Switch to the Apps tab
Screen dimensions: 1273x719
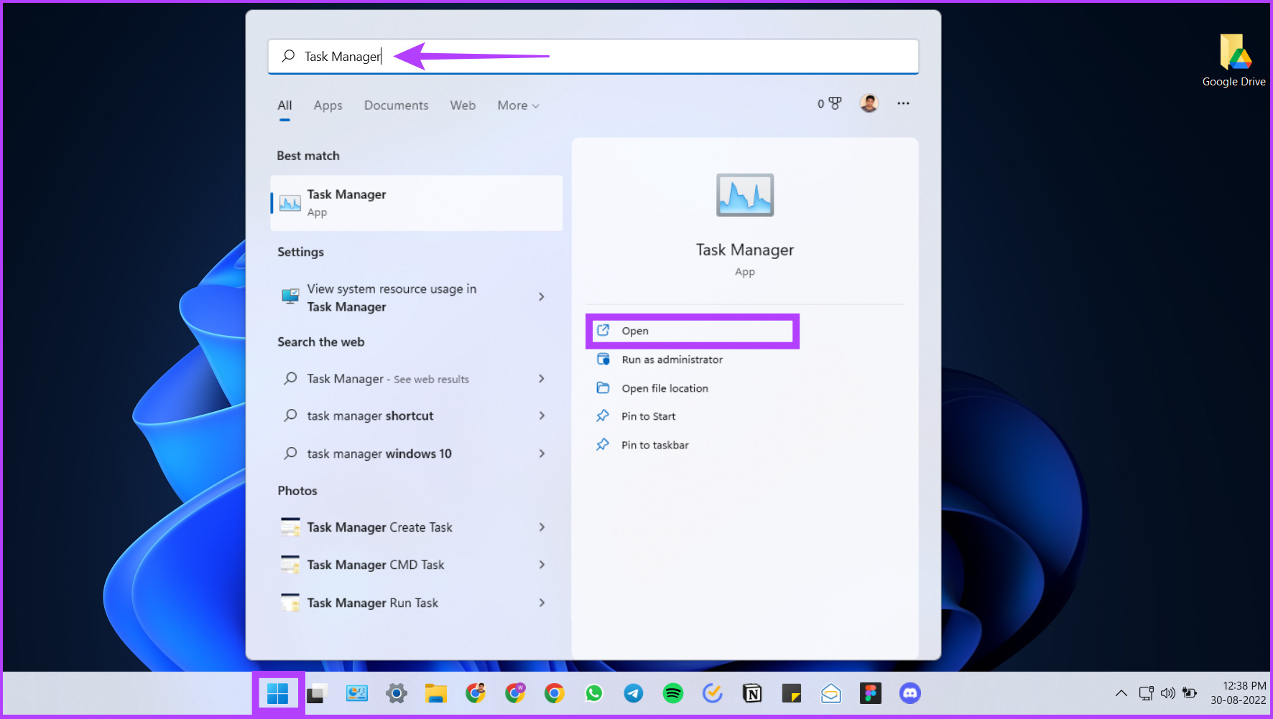tap(328, 105)
